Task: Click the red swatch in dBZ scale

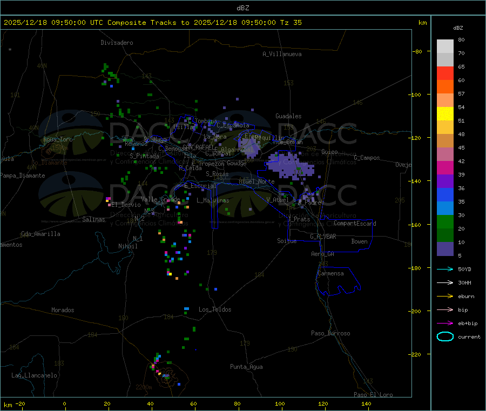Action: point(445,73)
